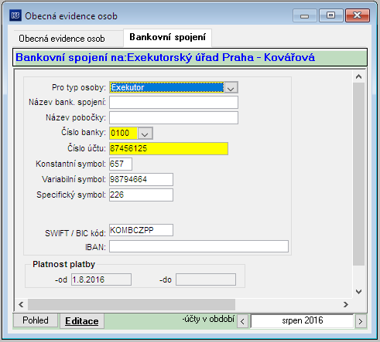The height and width of the screenshot is (342, 380).
Task: Click the horizontal scrollbar left arrow
Action: pos(21,304)
